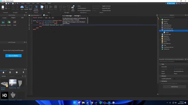Screen dimensions: 188x105
Task: Click the Toolbox search input field
Action: point(15,76)
